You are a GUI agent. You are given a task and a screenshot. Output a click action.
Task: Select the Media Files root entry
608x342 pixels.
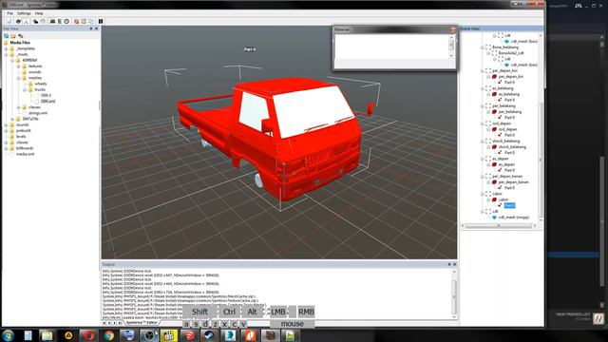(x=20, y=43)
